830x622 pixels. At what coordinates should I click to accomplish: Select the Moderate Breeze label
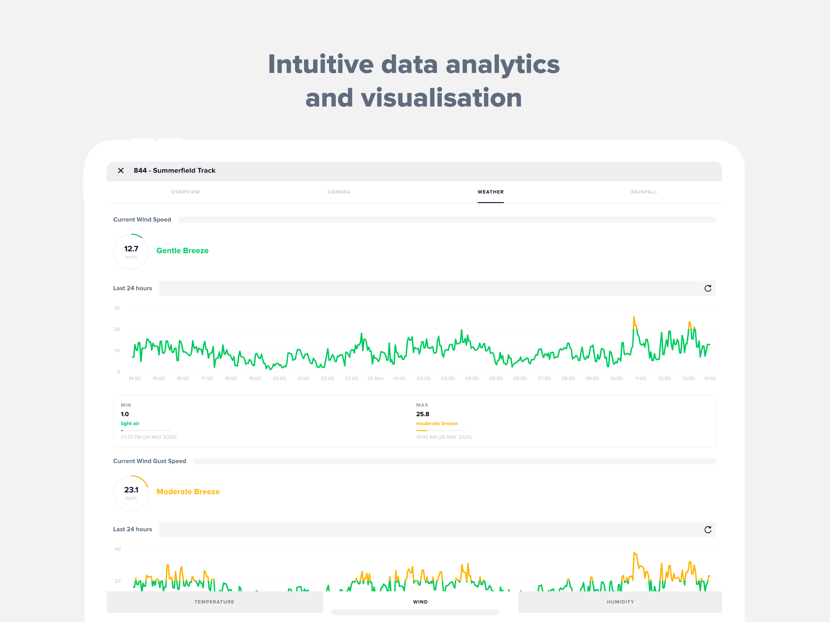pos(188,491)
